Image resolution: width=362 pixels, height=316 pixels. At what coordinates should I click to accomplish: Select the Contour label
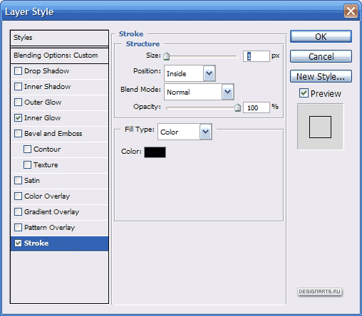tap(47, 149)
